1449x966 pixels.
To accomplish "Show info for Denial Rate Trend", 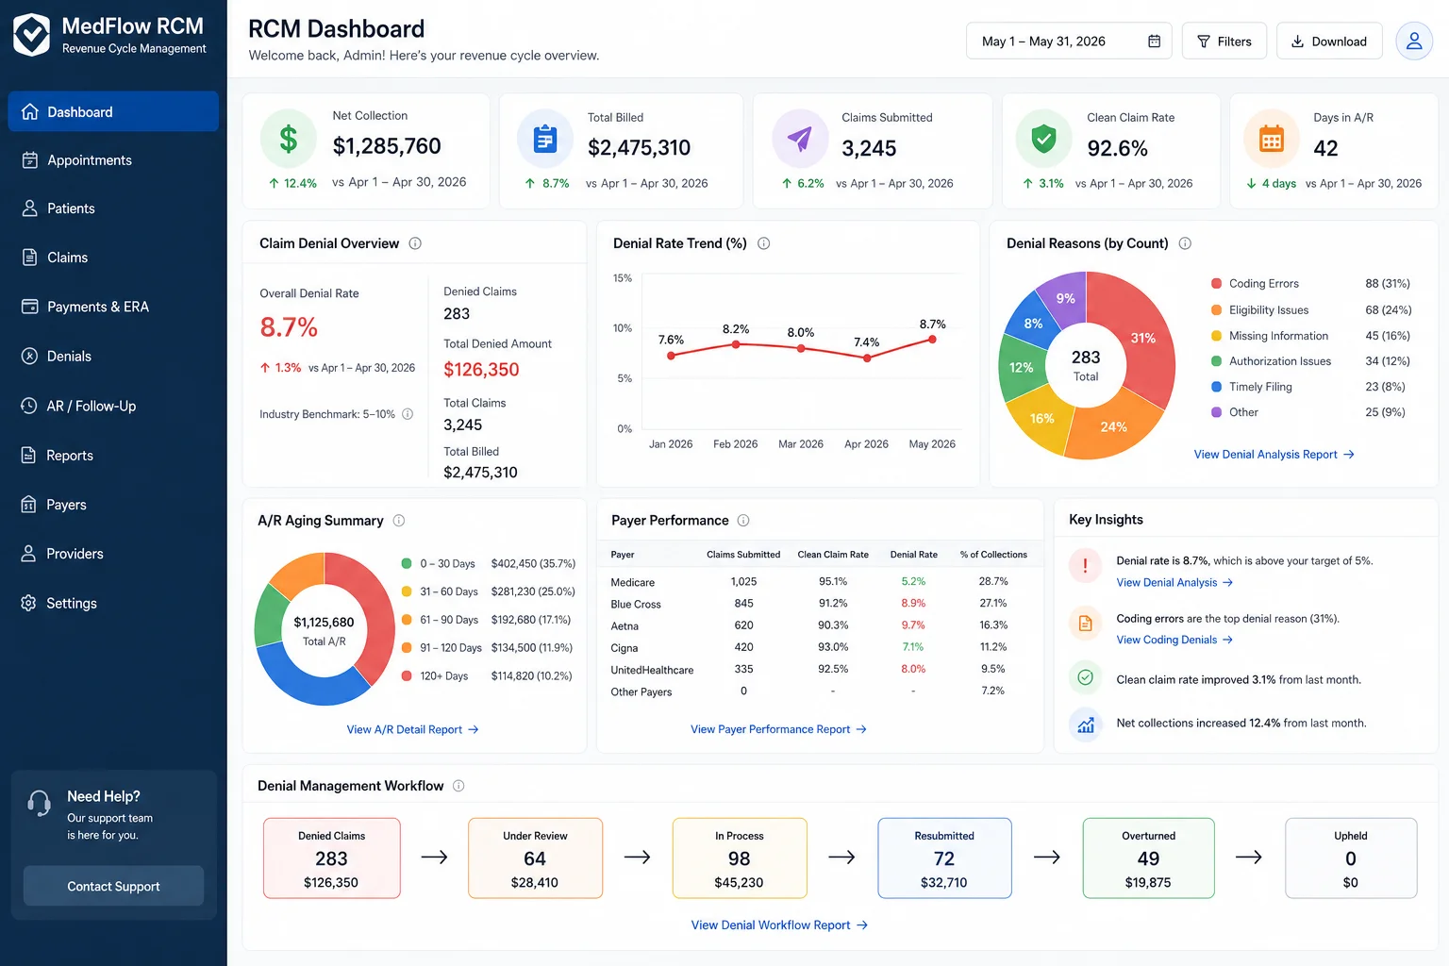I will pos(764,243).
